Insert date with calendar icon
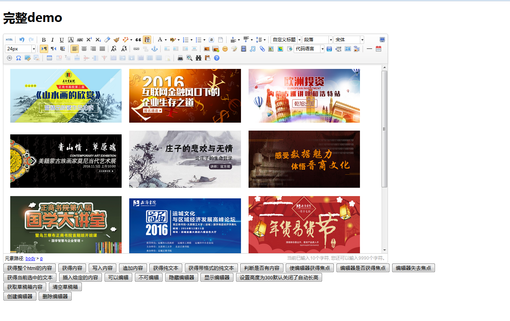Image resolution: width=510 pixels, height=321 pixels. tap(379, 49)
